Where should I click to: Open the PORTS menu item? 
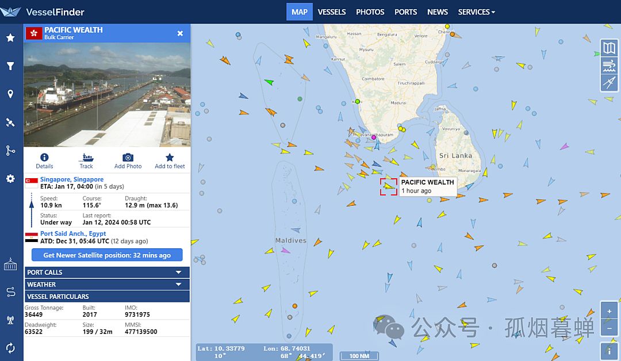(x=405, y=12)
